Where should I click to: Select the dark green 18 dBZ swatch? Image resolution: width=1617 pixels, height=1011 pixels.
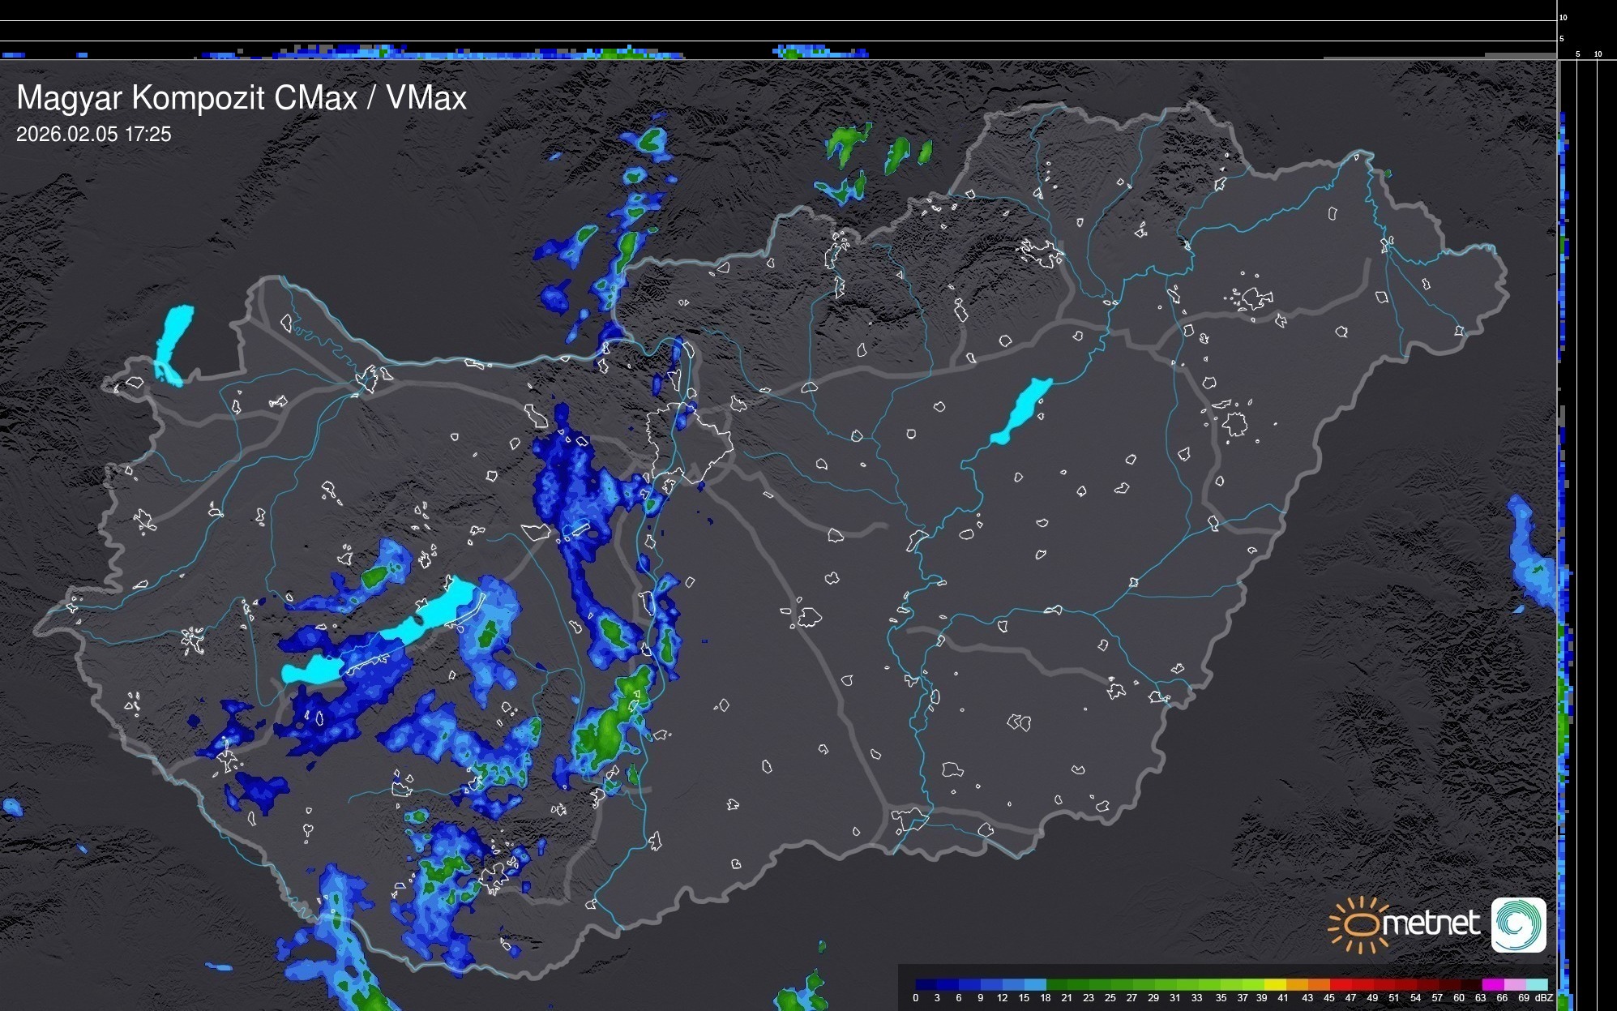(x=1056, y=984)
